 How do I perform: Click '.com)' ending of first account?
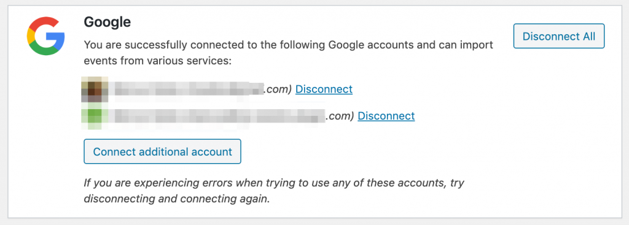(x=278, y=90)
